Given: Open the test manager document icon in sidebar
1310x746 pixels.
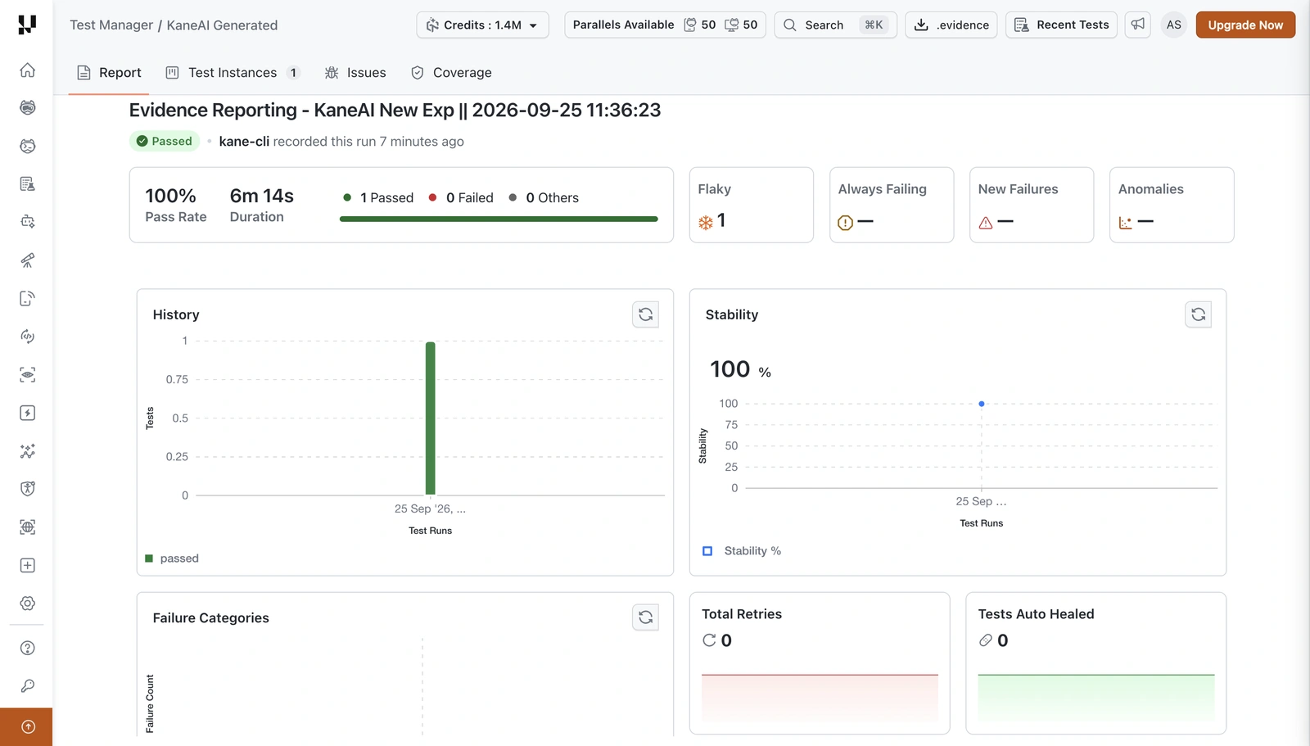Looking at the screenshot, I should pos(27,184).
